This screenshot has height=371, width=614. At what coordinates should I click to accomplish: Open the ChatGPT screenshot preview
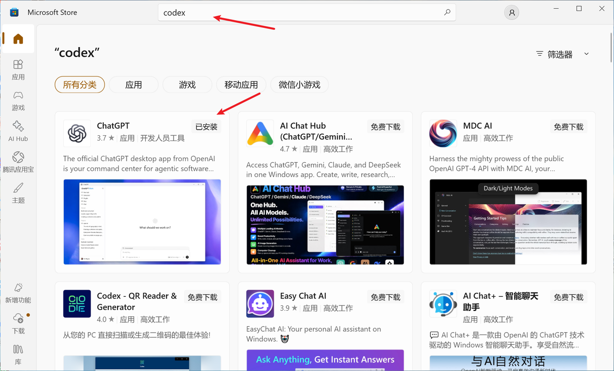point(142,222)
